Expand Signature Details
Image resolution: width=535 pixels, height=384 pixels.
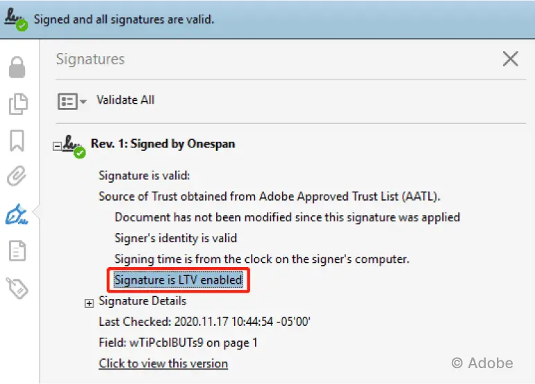click(x=89, y=303)
